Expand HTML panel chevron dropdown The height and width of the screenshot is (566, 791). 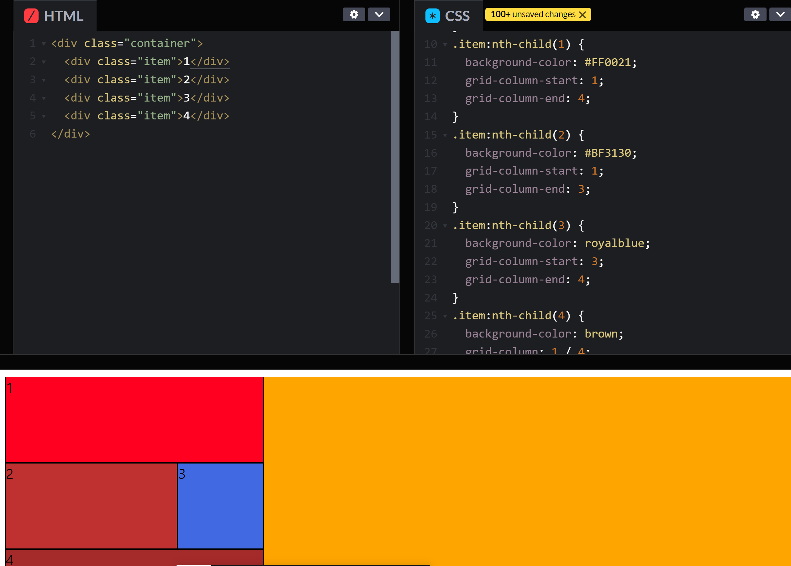tap(379, 15)
